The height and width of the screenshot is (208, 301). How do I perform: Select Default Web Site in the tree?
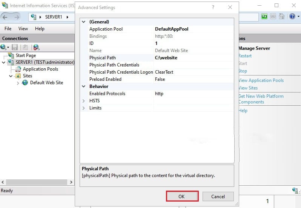[47, 83]
